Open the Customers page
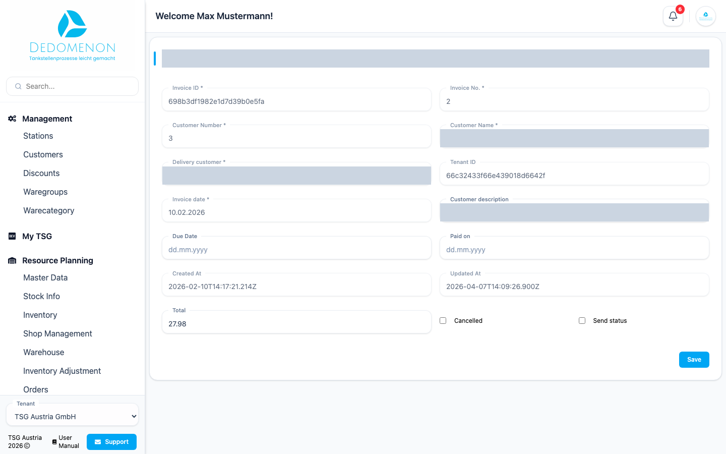This screenshot has width=726, height=454. [43, 154]
